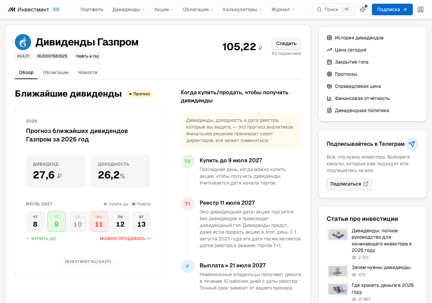Screen dimensions: 432x303
Task: Click the external link icon on Подписаться
Action: [x=366, y=184]
